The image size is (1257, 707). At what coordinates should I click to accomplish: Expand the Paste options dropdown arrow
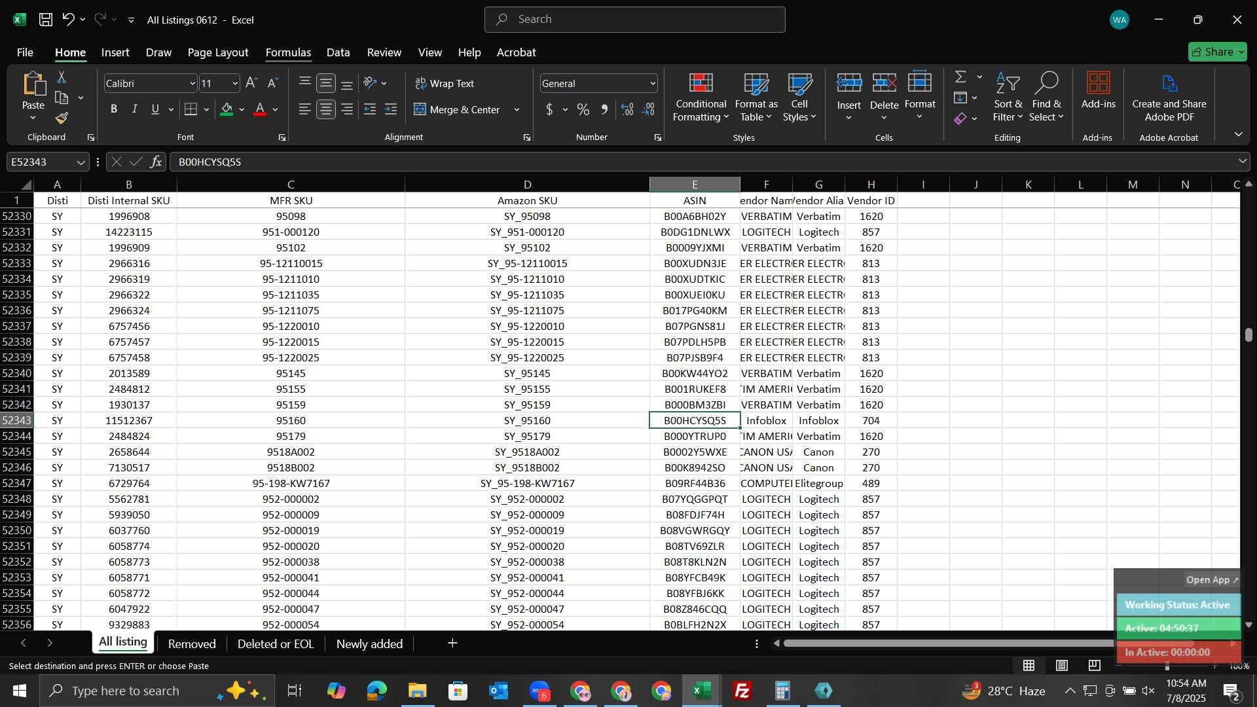[33, 118]
